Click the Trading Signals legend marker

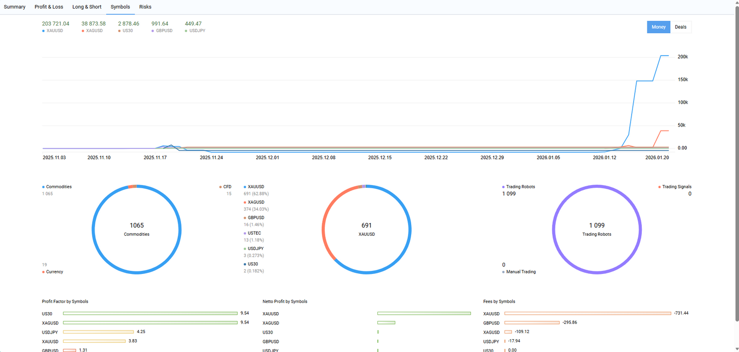[x=659, y=187]
